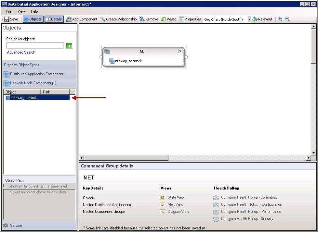
Task: Collapse the NET component group chevron
Action: point(180,51)
